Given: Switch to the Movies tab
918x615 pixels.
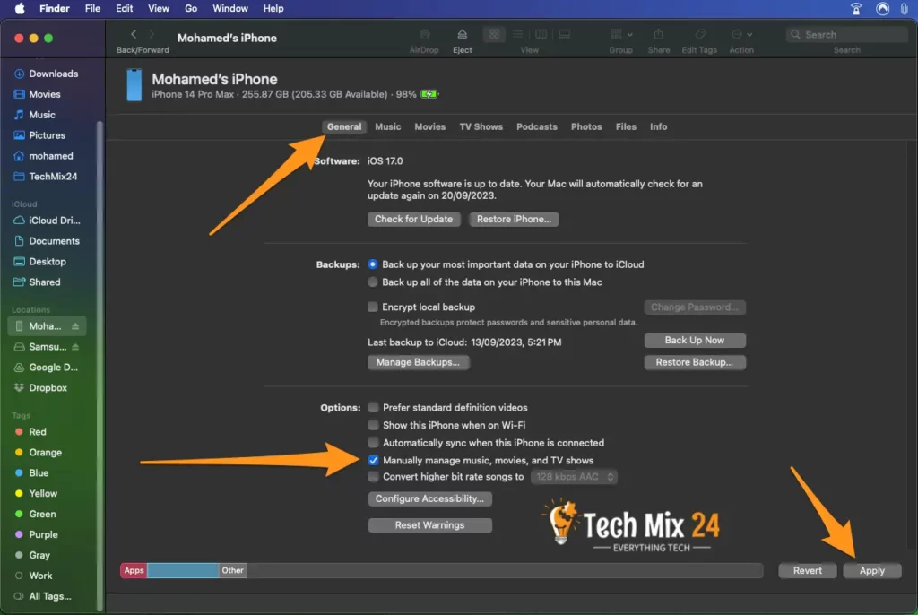Looking at the screenshot, I should 429,126.
